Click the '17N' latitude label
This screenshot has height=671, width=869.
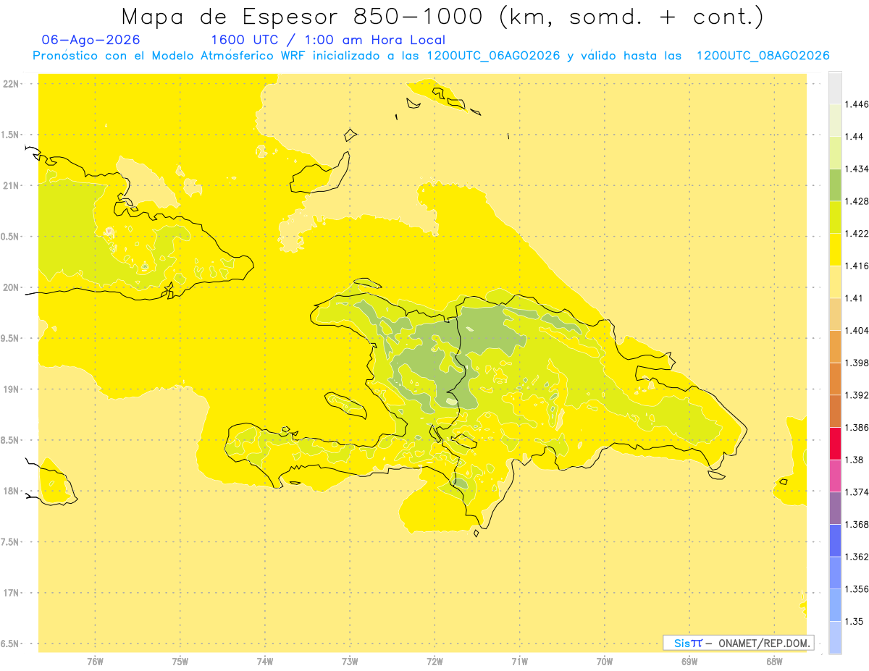(x=11, y=592)
